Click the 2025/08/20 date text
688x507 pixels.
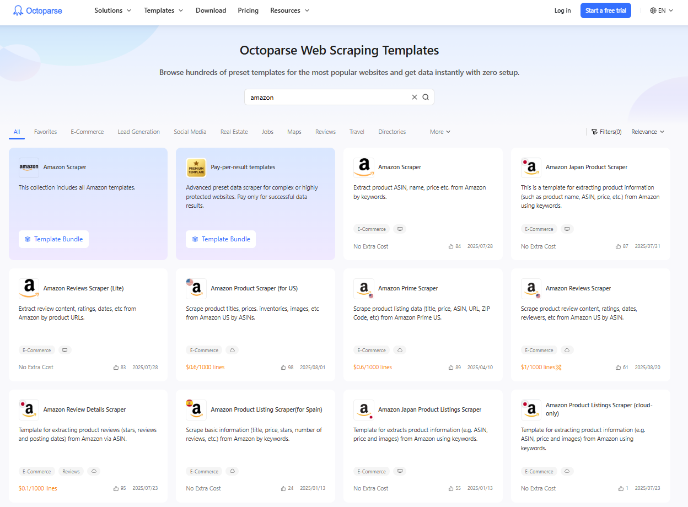tap(647, 367)
